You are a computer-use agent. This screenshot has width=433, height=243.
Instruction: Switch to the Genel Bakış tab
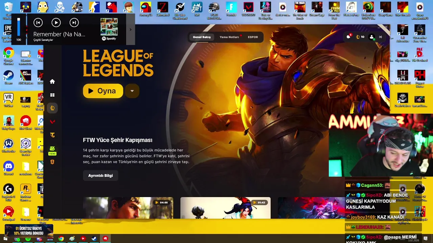[x=202, y=37]
